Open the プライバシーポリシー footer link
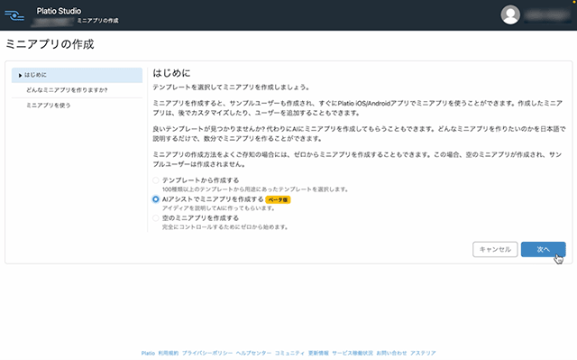 (207, 353)
